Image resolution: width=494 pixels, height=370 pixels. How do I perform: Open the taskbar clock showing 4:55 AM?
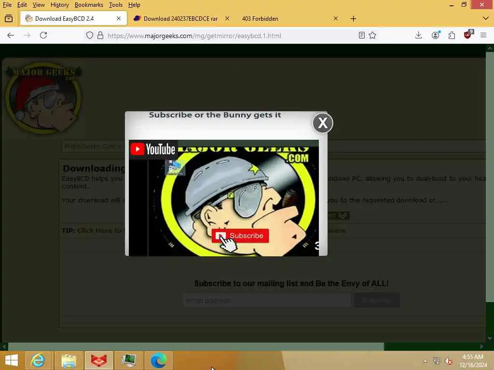click(473, 361)
